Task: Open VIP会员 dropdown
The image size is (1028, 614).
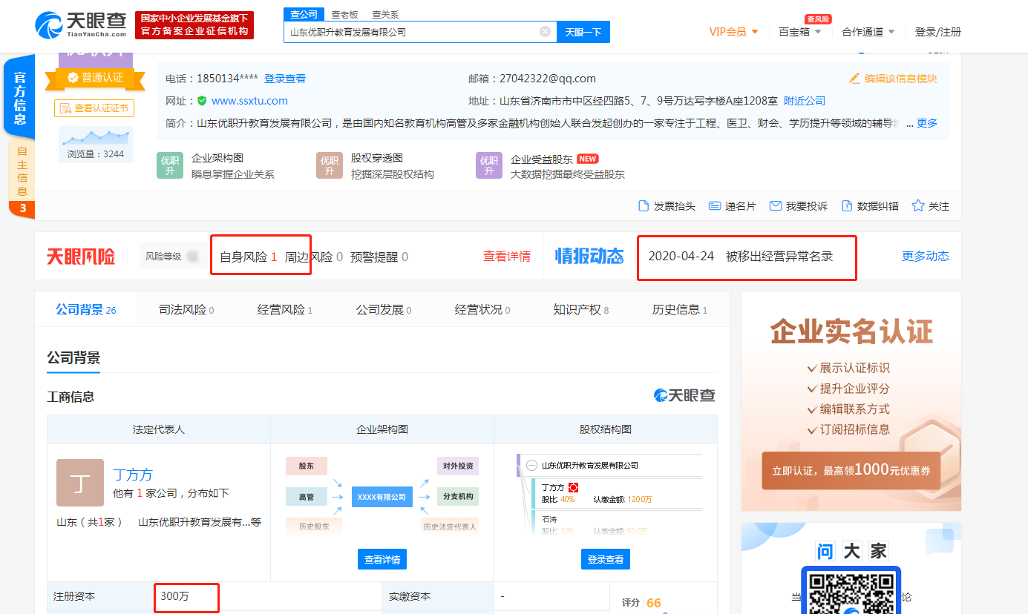Action: [x=733, y=32]
